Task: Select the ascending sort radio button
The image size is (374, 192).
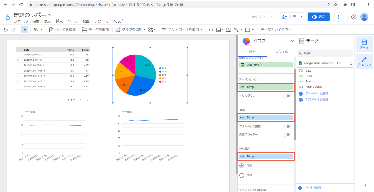Action: [242, 175]
